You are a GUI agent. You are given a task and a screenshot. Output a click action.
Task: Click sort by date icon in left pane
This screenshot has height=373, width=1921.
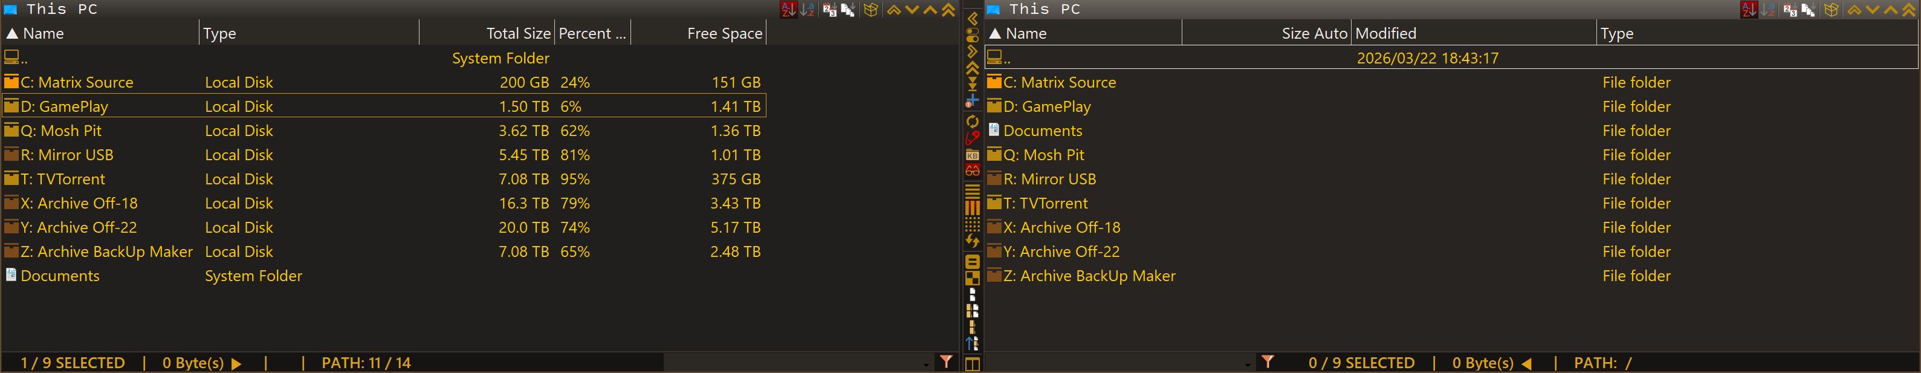[829, 10]
